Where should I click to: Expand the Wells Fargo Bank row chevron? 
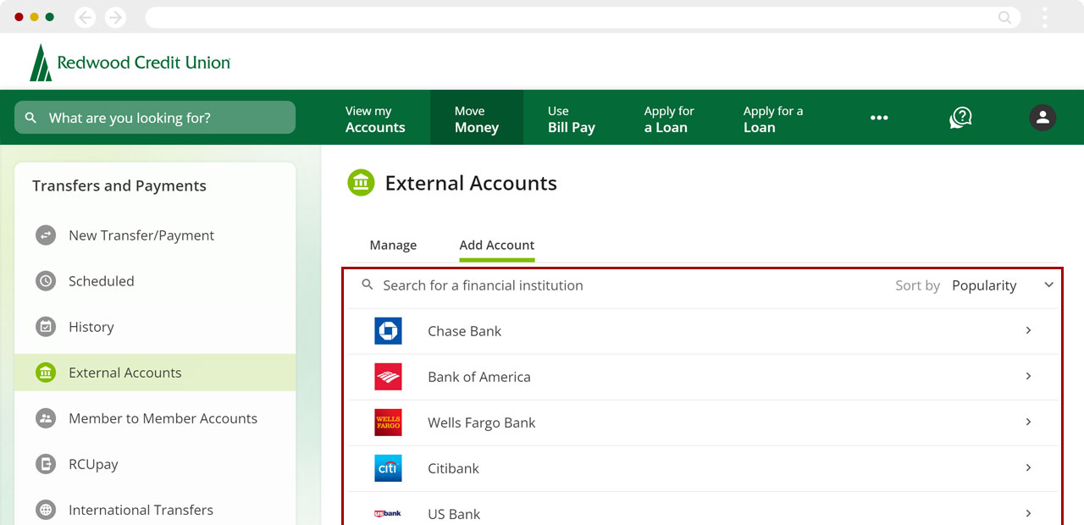1028,422
